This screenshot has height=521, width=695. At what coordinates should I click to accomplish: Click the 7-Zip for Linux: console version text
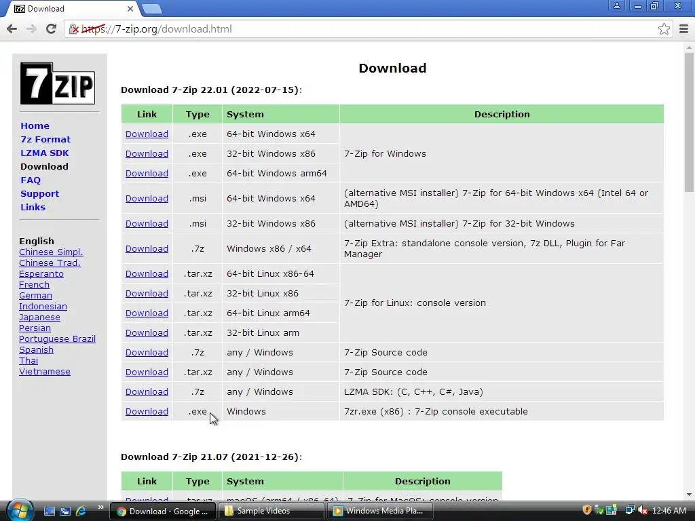coord(415,303)
